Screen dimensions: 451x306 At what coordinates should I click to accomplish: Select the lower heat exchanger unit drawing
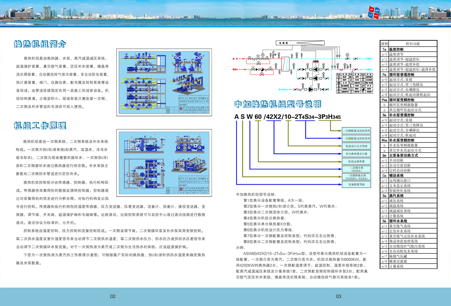(164, 163)
